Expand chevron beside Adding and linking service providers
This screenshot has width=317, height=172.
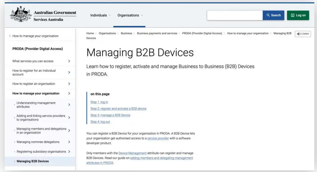(x=69, y=118)
